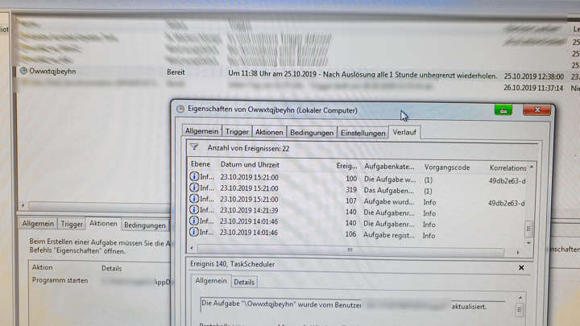Sort by the Korrelations column header
This screenshot has width=580, height=326.
tap(507, 168)
